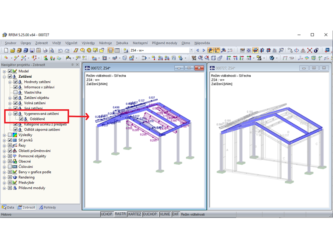Click the View in Y direction icon
Screen dimensions: 333x249
click(x=235, y=58)
